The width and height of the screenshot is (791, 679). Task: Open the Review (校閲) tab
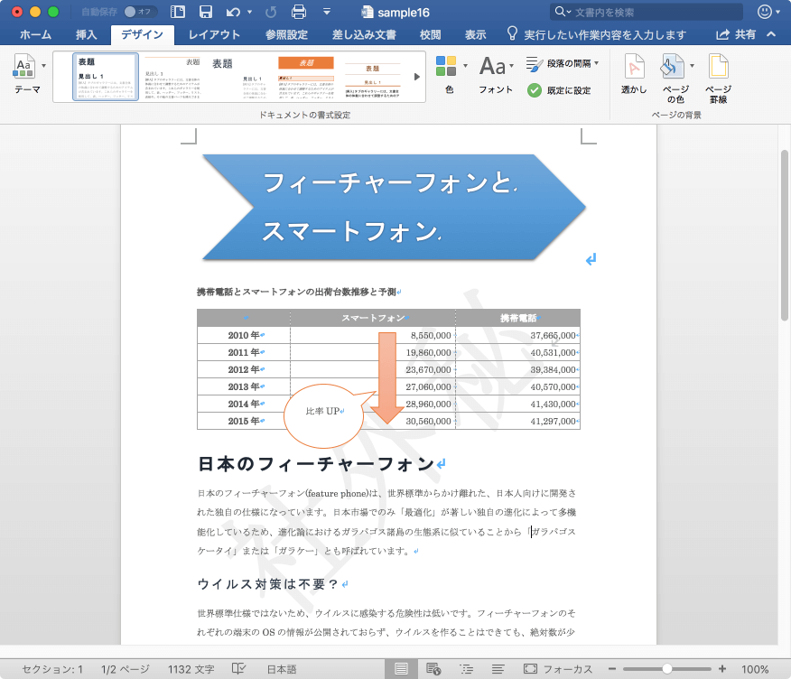click(x=431, y=34)
